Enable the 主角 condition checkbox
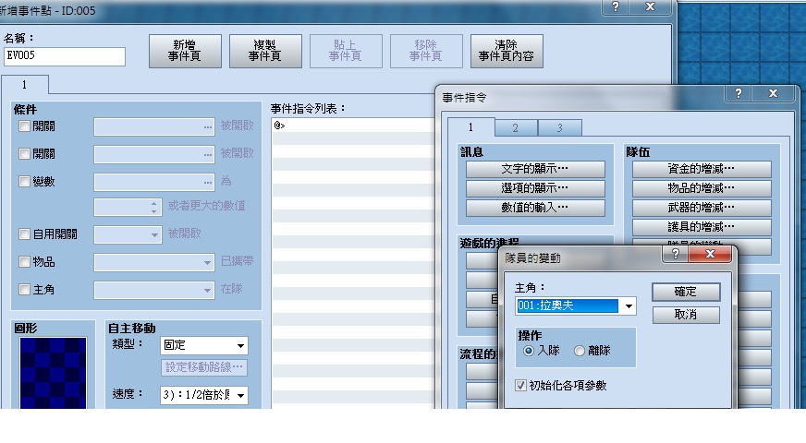The height and width of the screenshot is (443, 806). (24, 290)
